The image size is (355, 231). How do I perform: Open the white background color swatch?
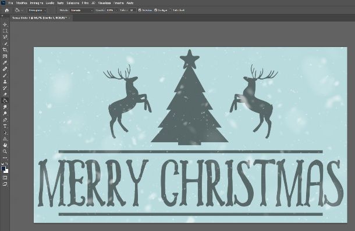point(7,172)
